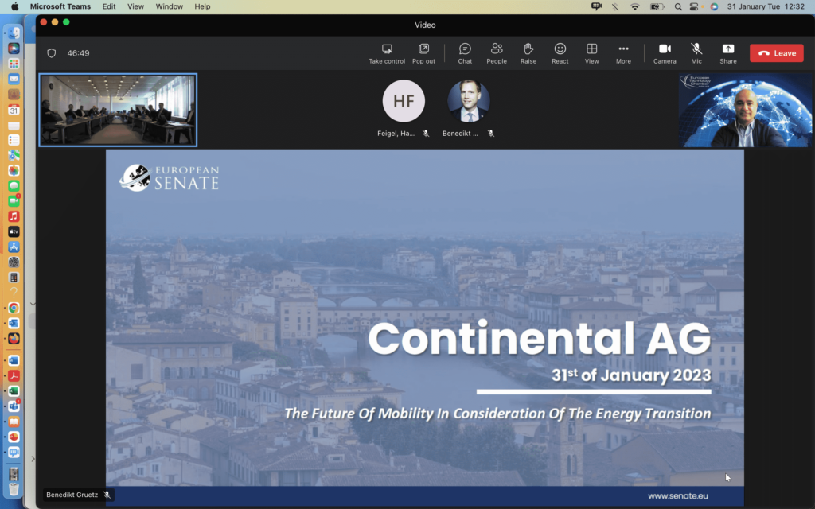This screenshot has width=815, height=509.
Task: Open the Window menu
Action: point(170,6)
